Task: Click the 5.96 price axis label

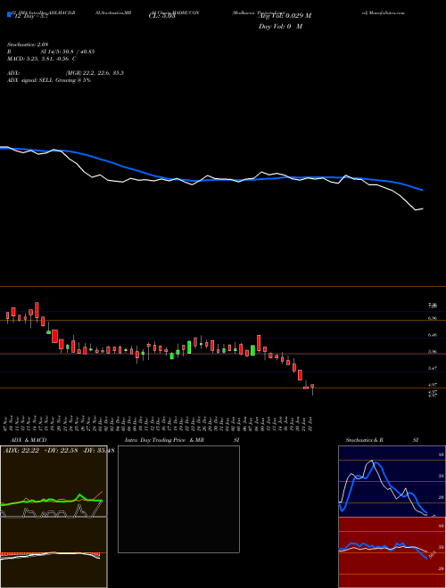Action: coord(432,352)
